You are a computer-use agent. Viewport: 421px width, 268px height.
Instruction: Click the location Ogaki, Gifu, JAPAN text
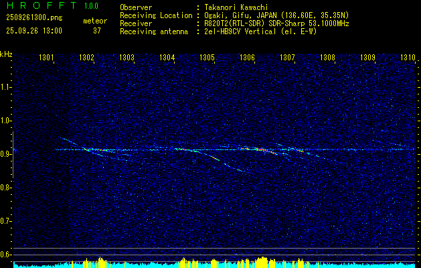coord(276,15)
